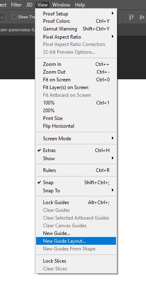Screen dimensions: 146x285
Task: Expand the Pixel Aspect Ratio submenu
Action: point(76,37)
